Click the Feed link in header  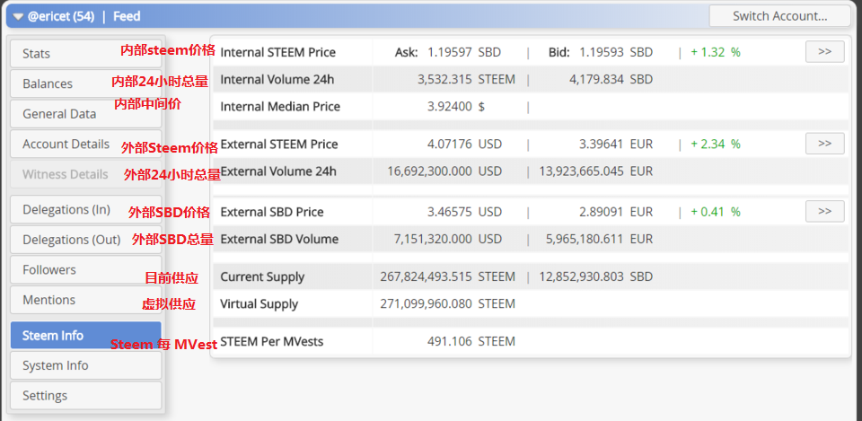point(126,16)
